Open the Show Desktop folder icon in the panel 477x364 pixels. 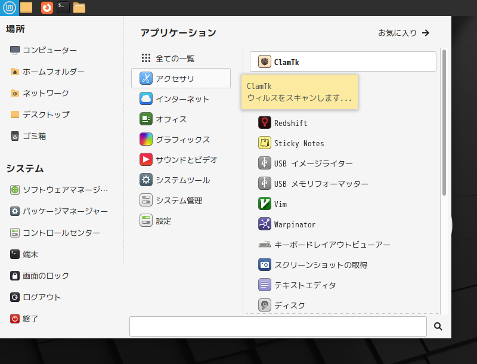(26, 8)
